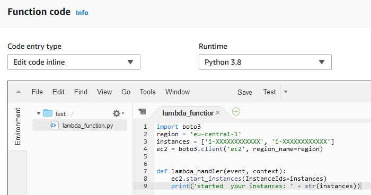Click the tab list icon beside lambda_function tab
Screen dimensions: 371x195
click(142, 111)
